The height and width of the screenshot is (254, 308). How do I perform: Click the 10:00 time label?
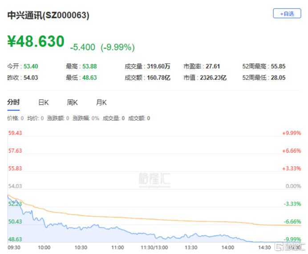click(44, 247)
